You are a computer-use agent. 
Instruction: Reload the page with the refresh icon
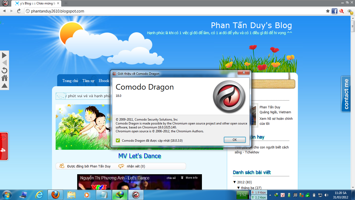(x=19, y=11)
